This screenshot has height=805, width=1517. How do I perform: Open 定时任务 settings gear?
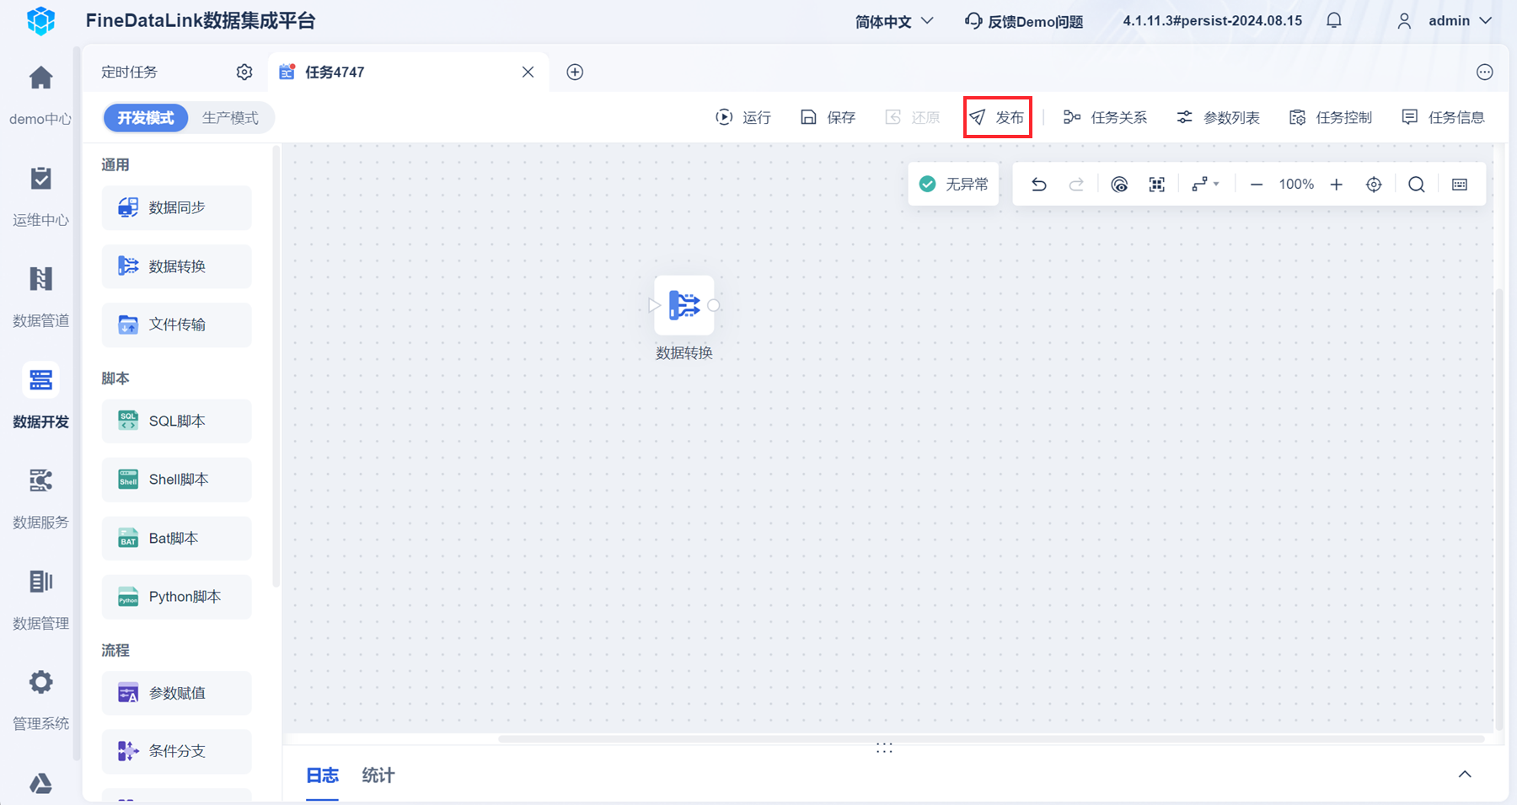coord(244,72)
